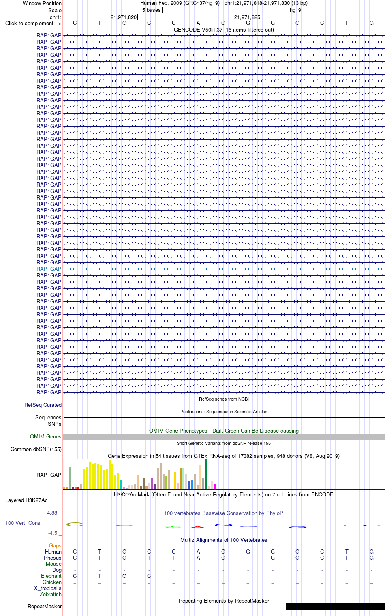This screenshot has width=385, height=616.
Task: Click the lone "A" base in the complement row
Action: click(198, 23)
